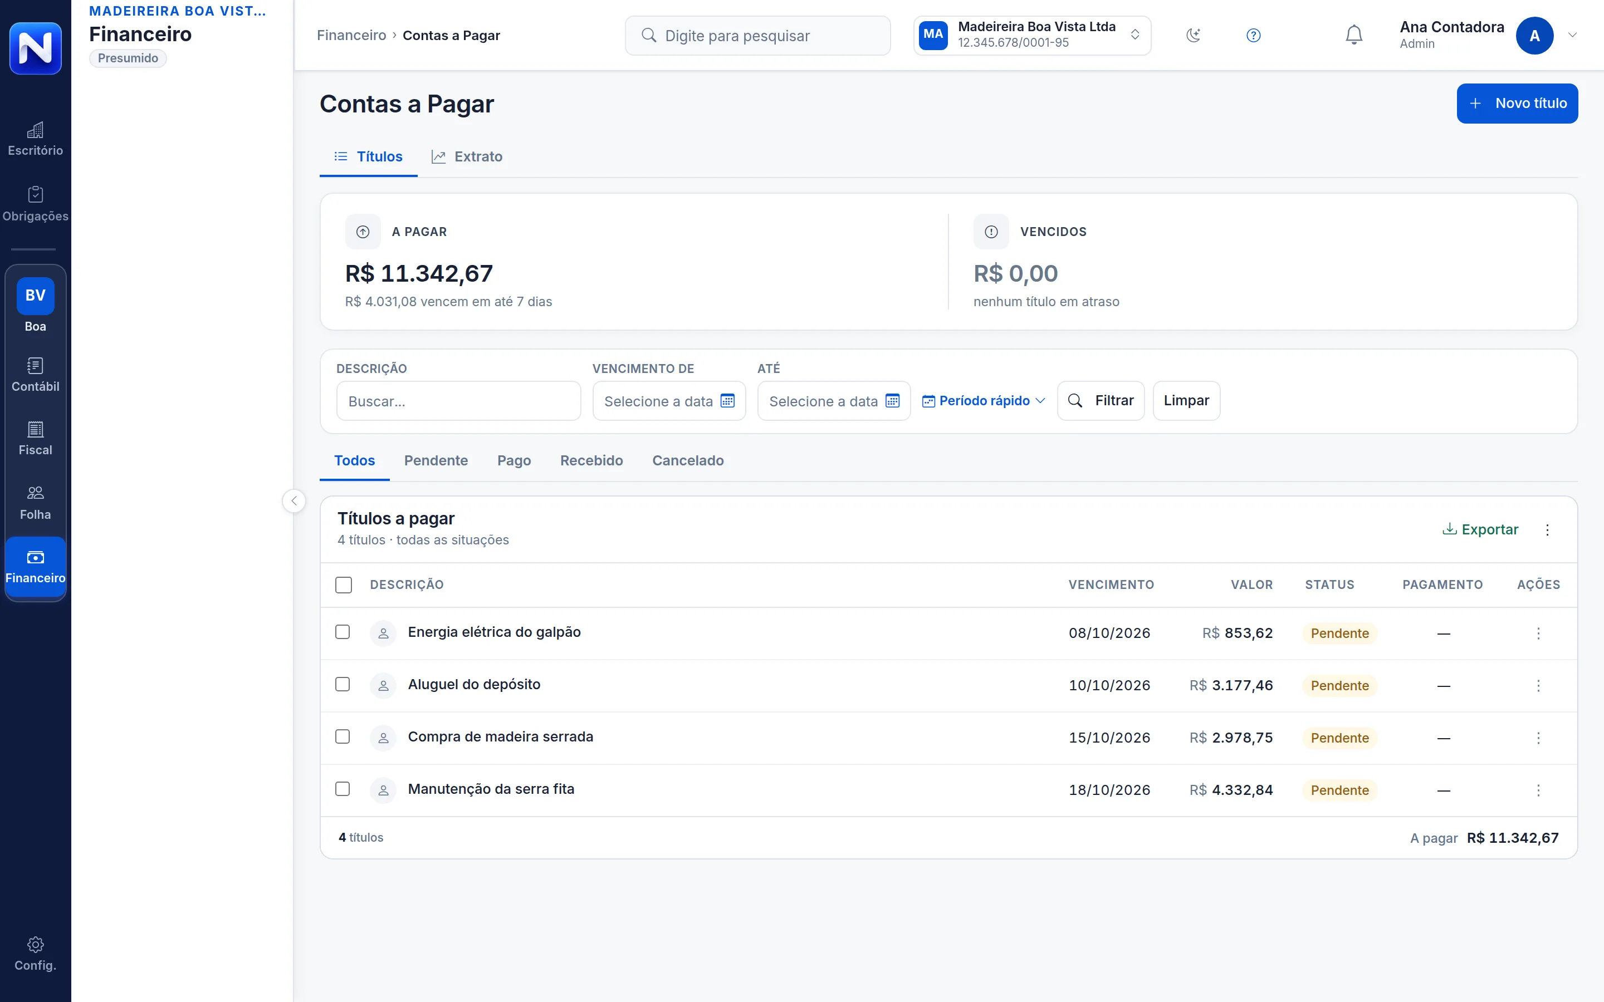Open the calendar icon in Vencimento de field
Screen dimensions: 1604x1002
click(x=728, y=400)
